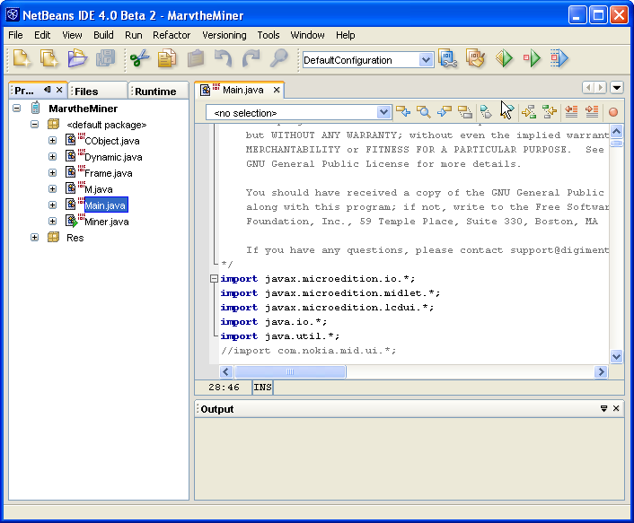Expand the CObject.java node
The image size is (634, 523).
[52, 141]
